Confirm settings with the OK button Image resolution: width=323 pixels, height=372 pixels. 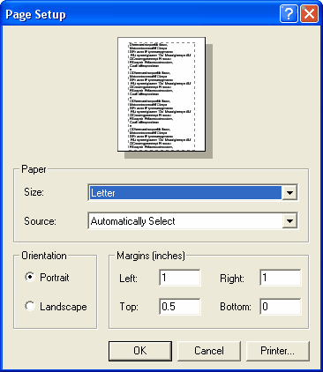tap(140, 351)
